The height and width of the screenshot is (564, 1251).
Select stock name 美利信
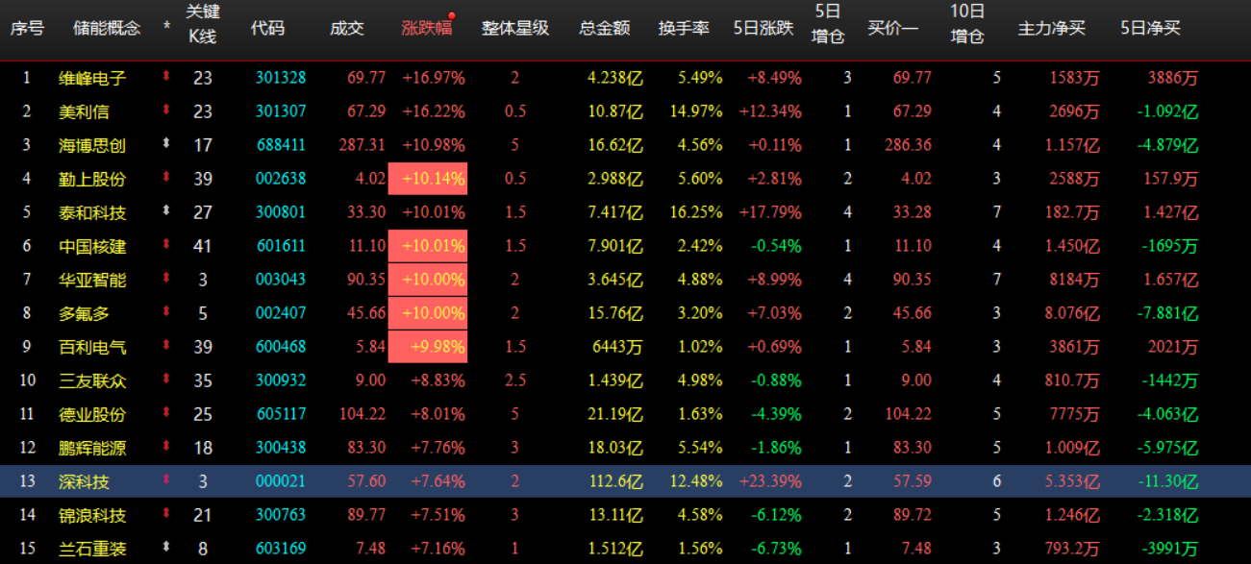pos(84,111)
